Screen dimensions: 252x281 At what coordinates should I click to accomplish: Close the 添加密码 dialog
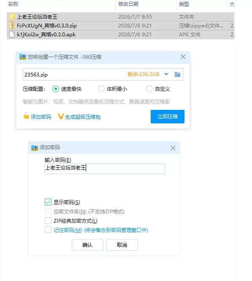[173, 148]
